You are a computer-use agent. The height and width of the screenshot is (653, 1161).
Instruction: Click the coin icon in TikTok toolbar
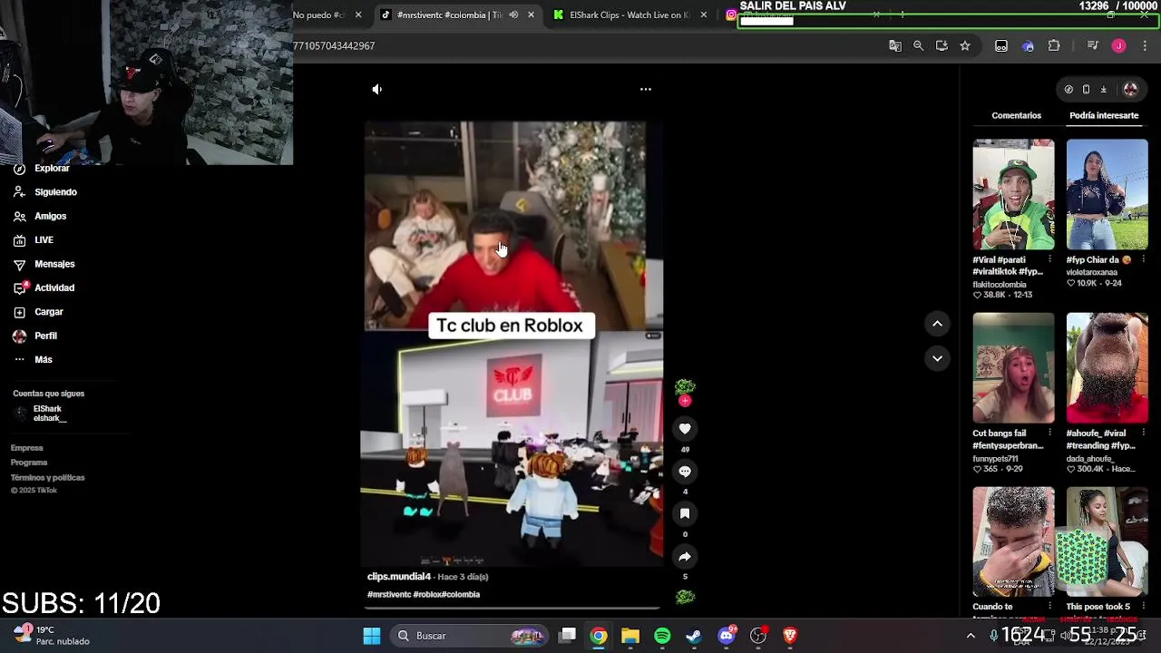[x=1068, y=89]
